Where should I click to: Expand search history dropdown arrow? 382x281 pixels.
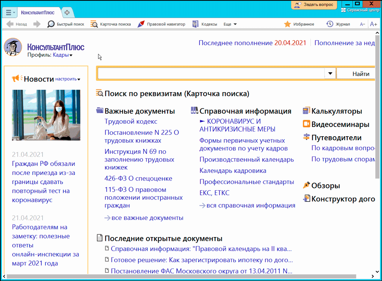click(330, 73)
